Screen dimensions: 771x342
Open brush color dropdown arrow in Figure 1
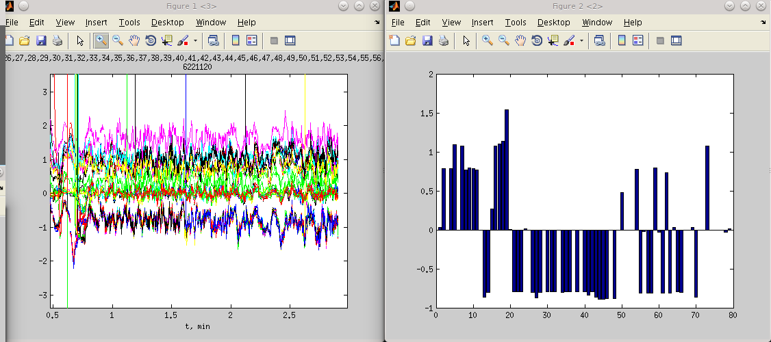coord(195,40)
